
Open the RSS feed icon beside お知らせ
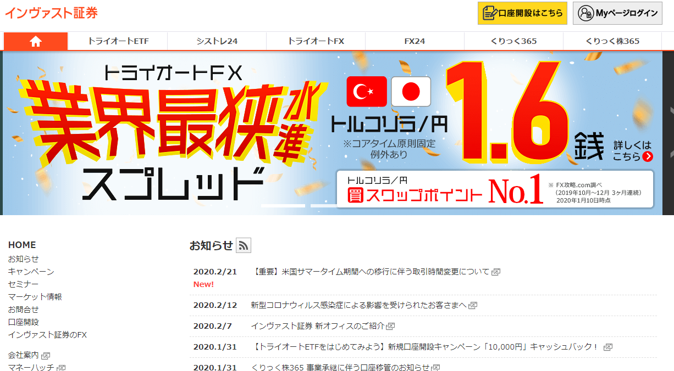click(x=244, y=246)
